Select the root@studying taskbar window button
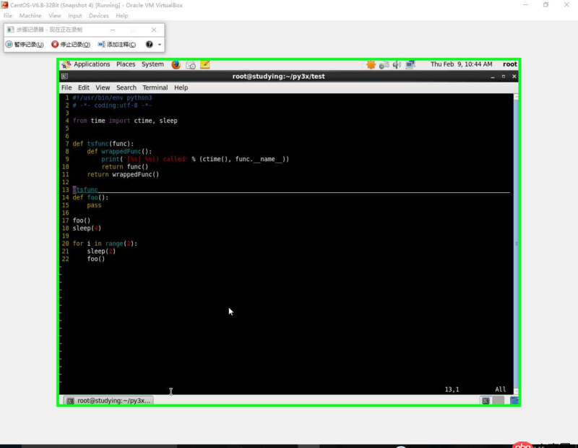This screenshot has height=448, width=578. click(x=109, y=400)
